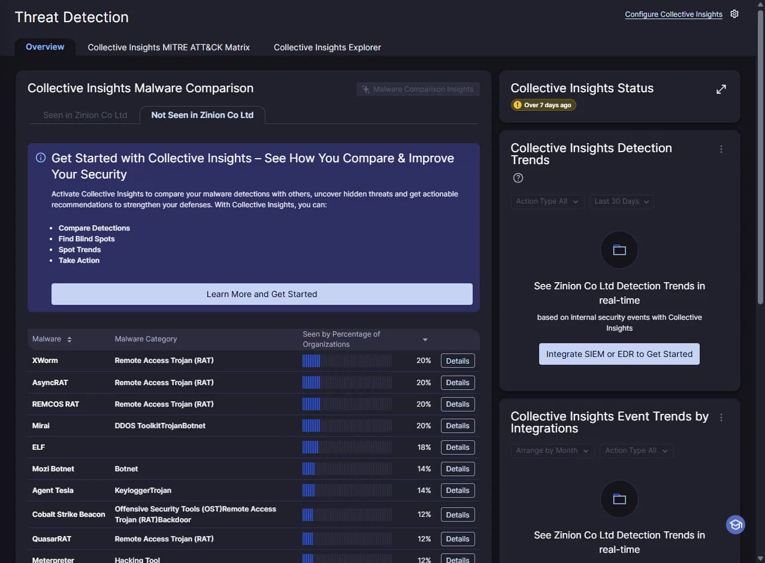Click the info icon in Get Started banner
This screenshot has width=765, height=563.
coord(41,158)
